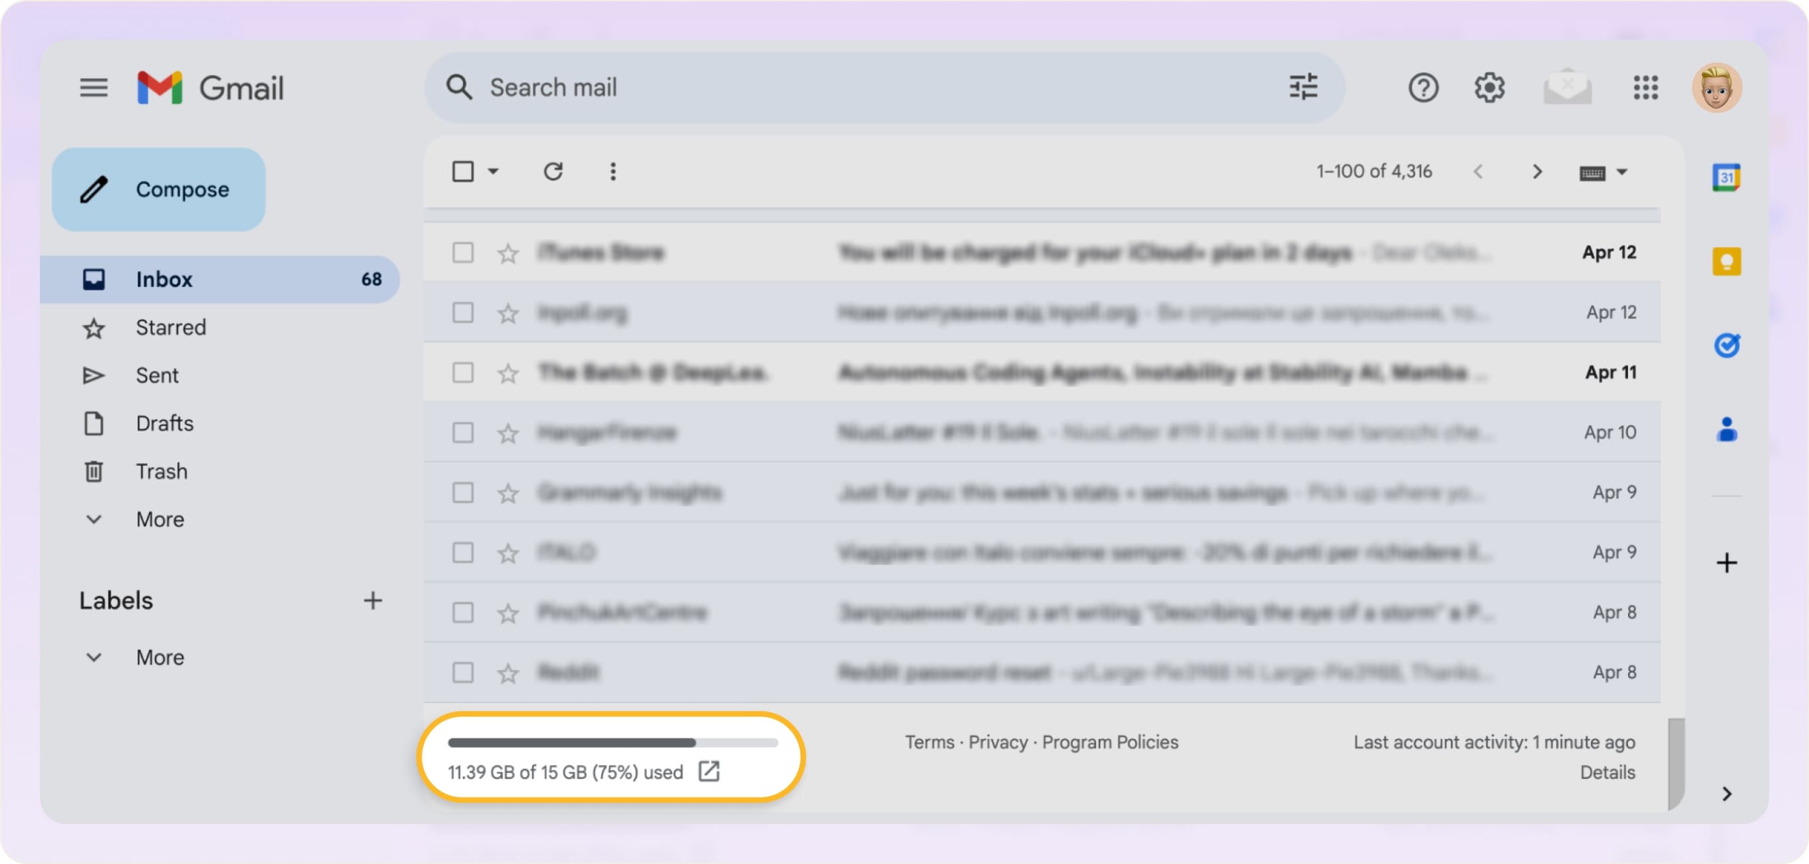Screen dimensions: 1809x864
Task: Open Gmail settings
Action: pyautogui.click(x=1490, y=87)
